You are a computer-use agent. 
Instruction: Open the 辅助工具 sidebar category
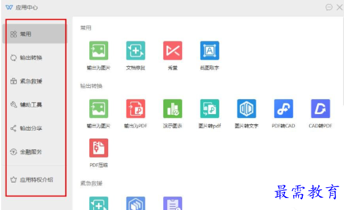click(x=34, y=105)
